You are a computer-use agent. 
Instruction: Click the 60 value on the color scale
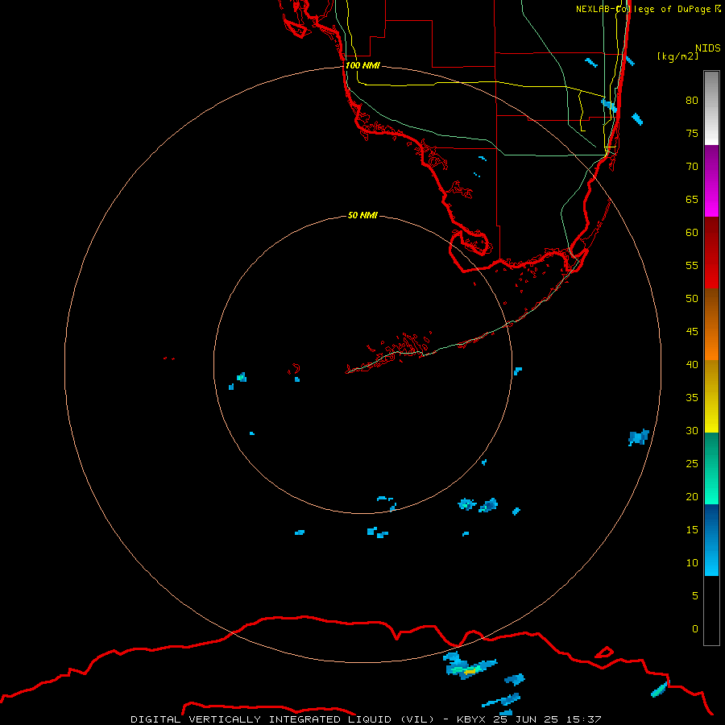692,233
